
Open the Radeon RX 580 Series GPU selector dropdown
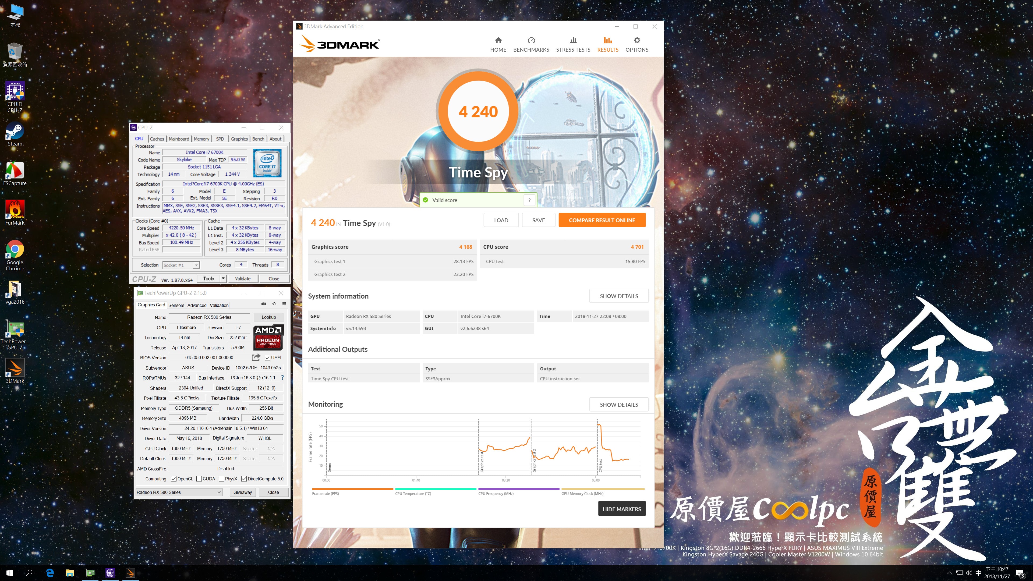(179, 492)
